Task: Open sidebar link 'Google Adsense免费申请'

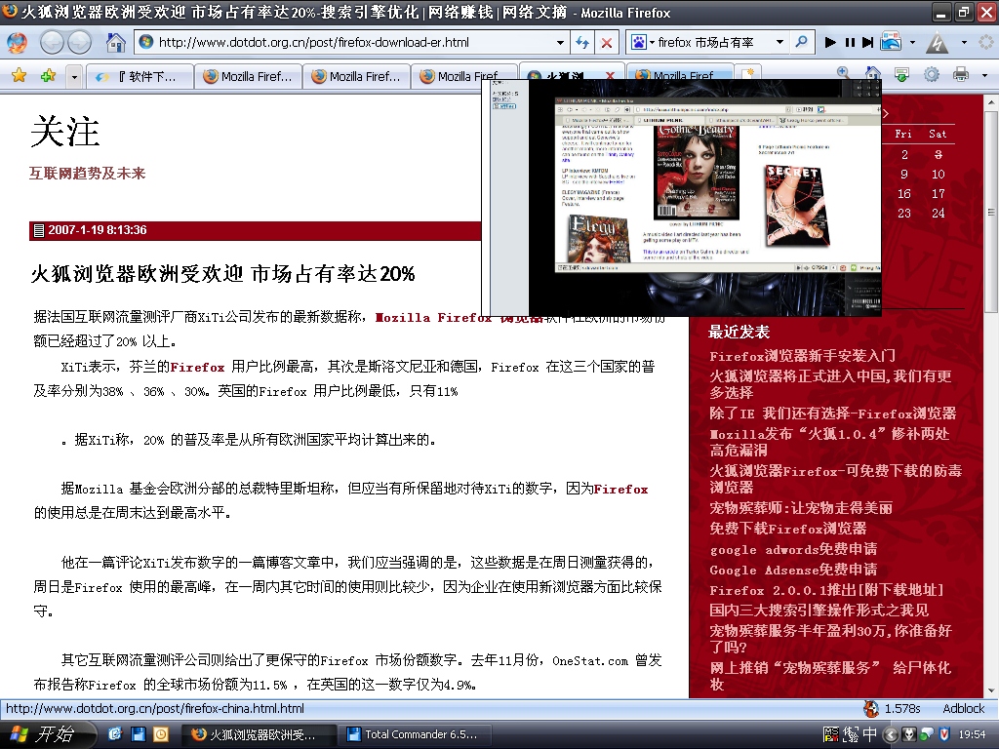Action: (x=793, y=569)
